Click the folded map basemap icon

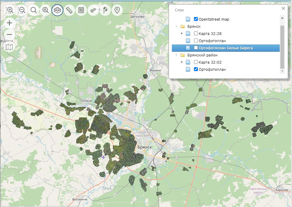(10, 47)
